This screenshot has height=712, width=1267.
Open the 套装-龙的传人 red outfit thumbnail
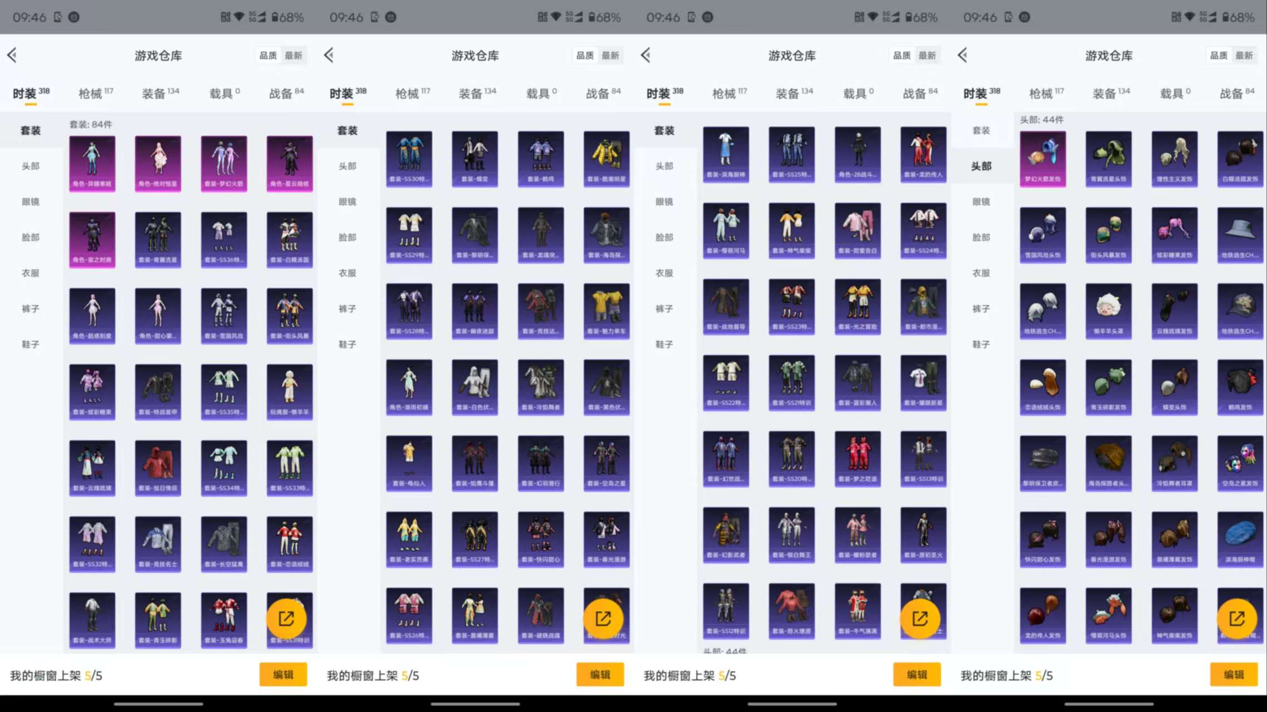(x=923, y=154)
